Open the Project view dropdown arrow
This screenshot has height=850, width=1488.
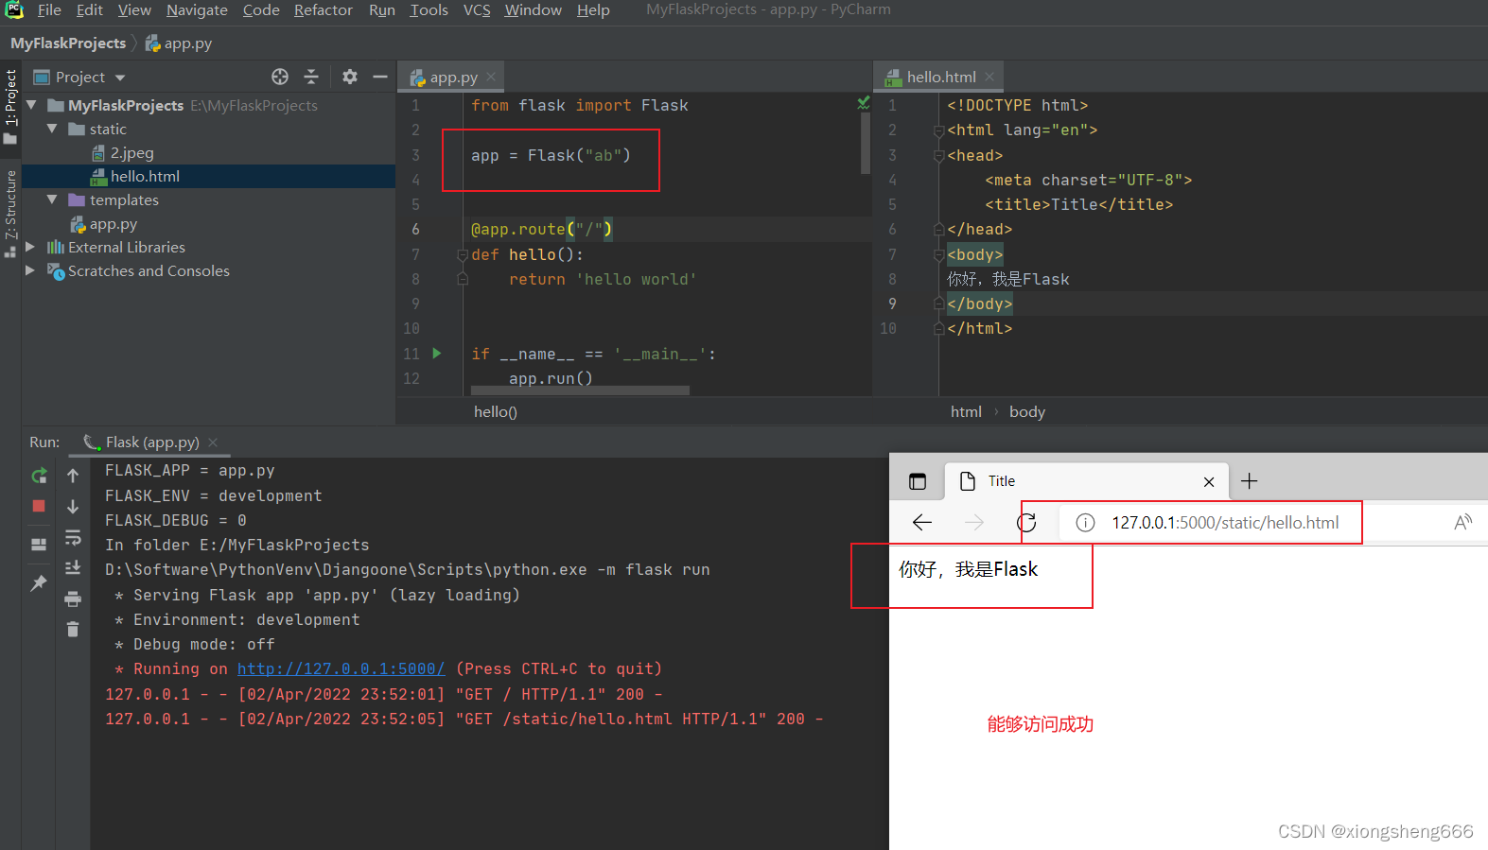pos(120,78)
